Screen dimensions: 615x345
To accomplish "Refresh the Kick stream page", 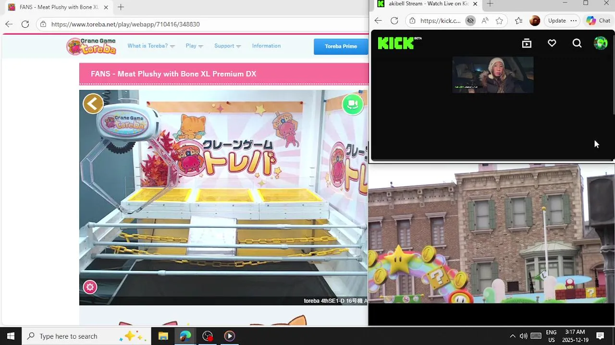I will coord(394,21).
